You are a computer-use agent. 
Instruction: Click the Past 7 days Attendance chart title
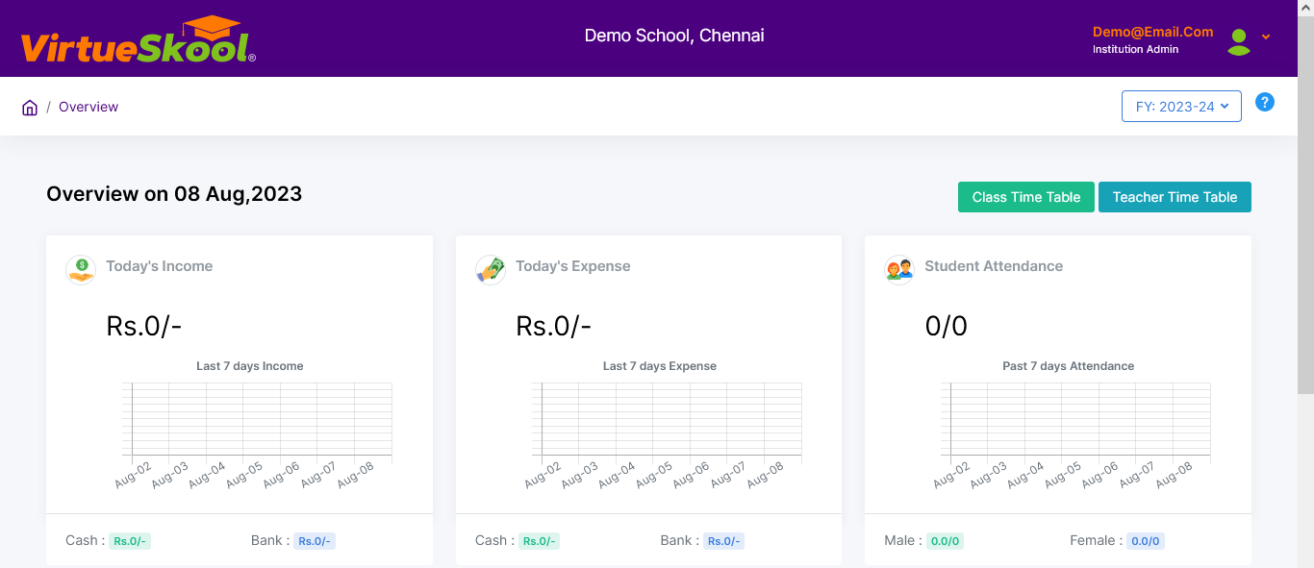click(x=1068, y=366)
